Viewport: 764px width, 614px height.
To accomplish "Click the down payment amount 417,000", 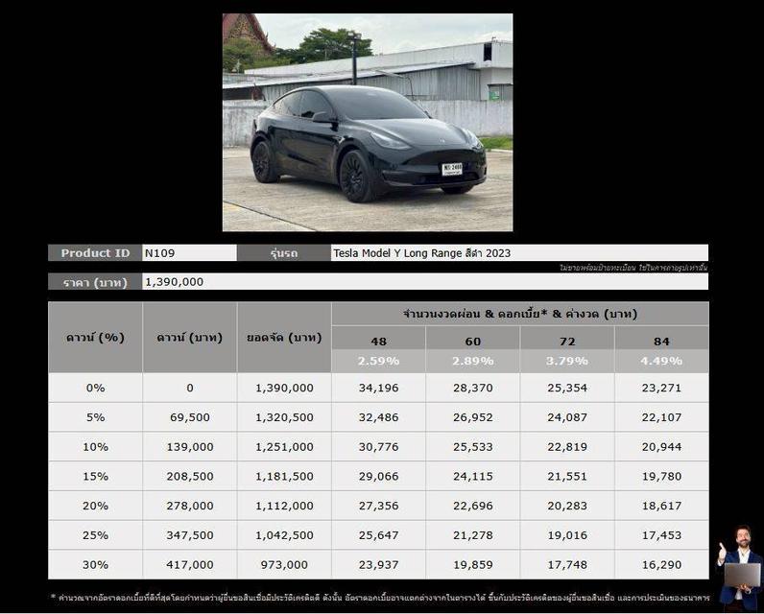I will pos(190,565).
